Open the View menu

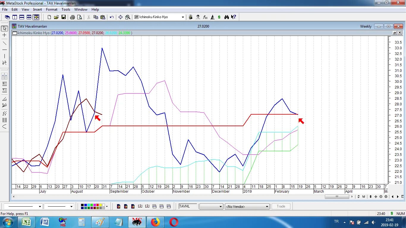coord(25,9)
